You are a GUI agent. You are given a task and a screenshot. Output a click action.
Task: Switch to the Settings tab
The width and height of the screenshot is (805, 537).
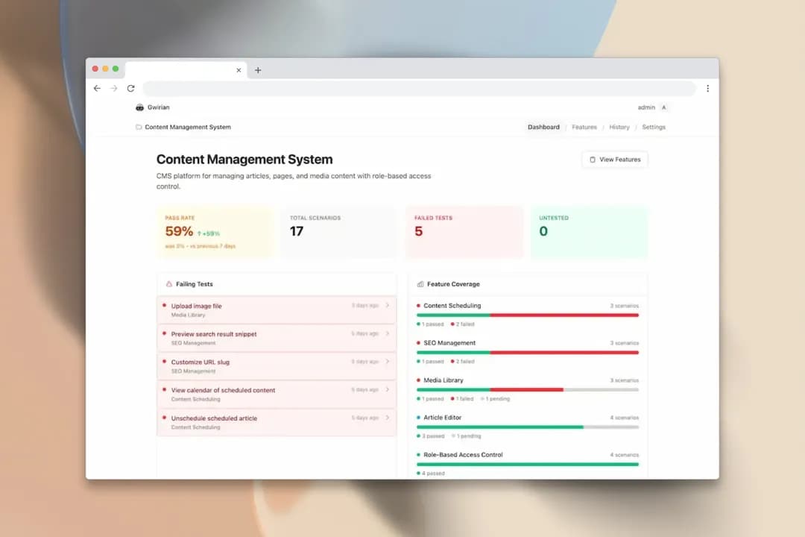654,127
